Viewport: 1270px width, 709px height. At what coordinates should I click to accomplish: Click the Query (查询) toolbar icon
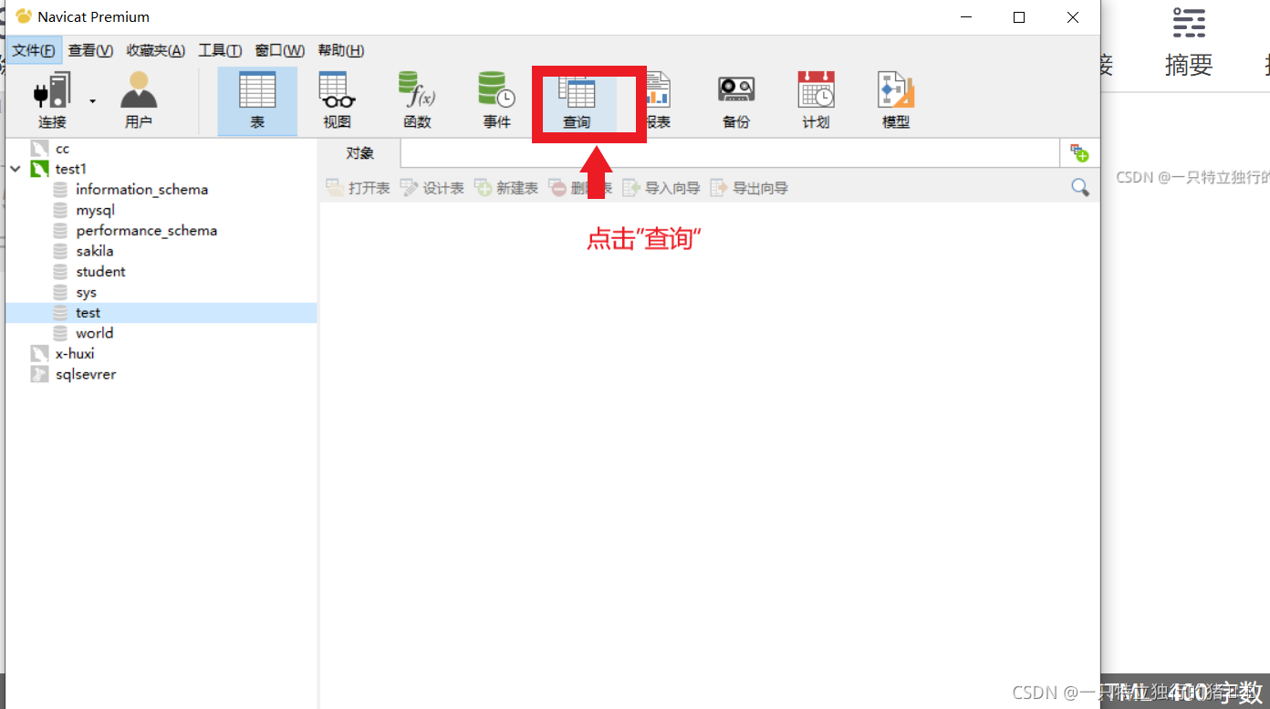577,100
